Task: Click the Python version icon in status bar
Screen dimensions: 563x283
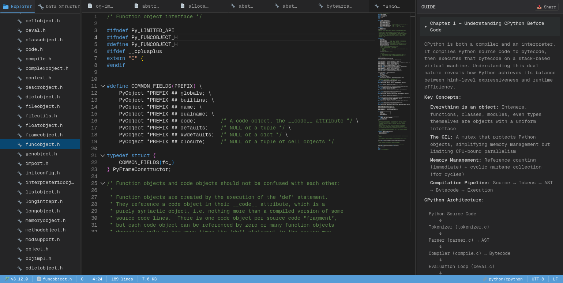Action: [x=7, y=279]
